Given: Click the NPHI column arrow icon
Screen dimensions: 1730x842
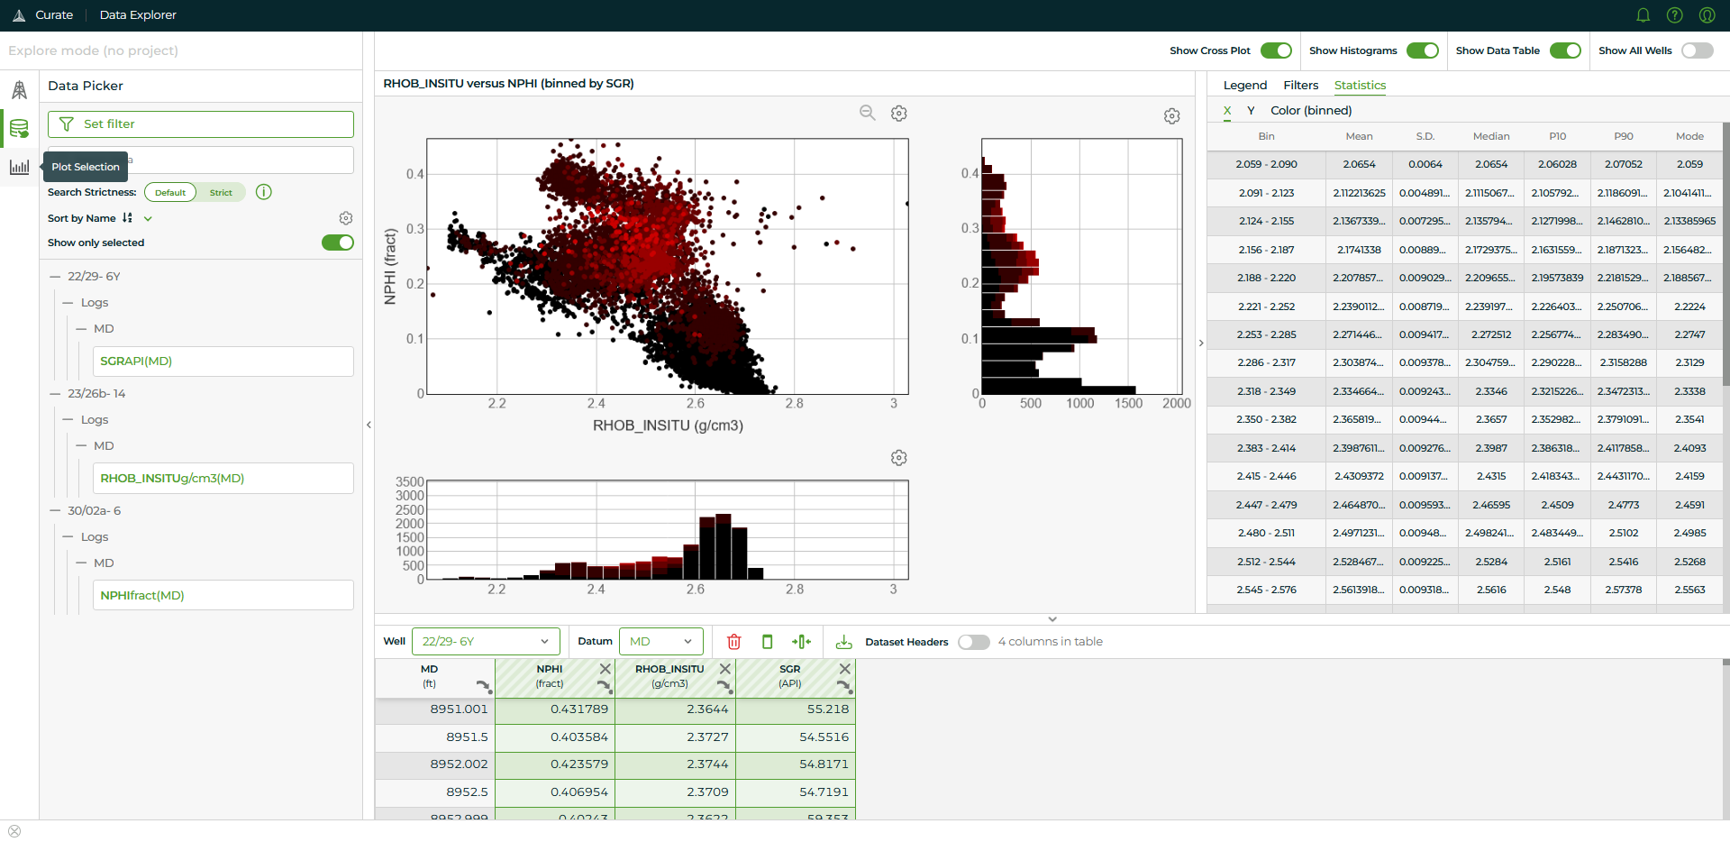Looking at the screenshot, I should pyautogui.click(x=604, y=687).
